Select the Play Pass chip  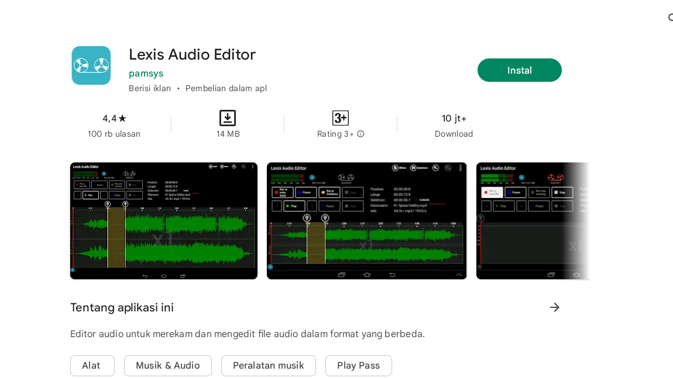[358, 366]
